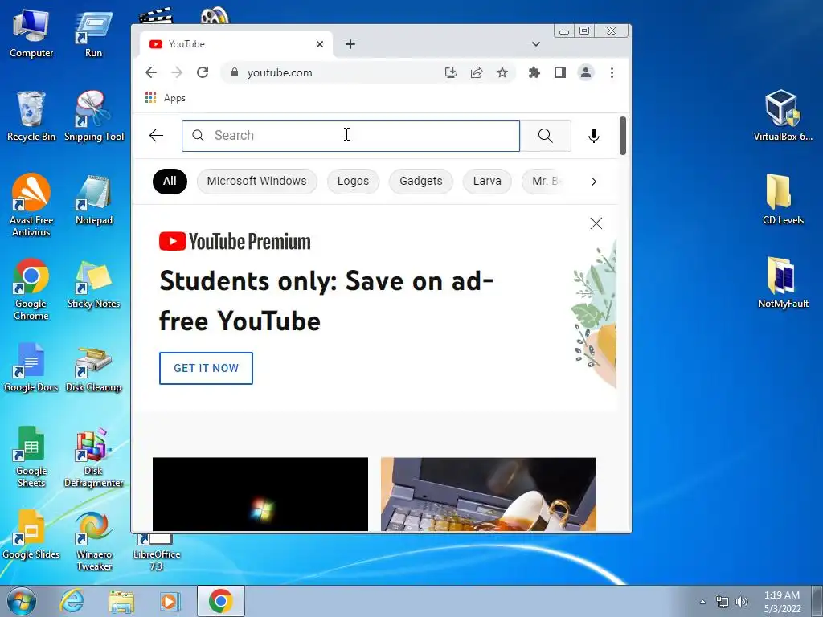Open Windows Media Player taskbar icon
823x617 pixels.
pos(170,601)
